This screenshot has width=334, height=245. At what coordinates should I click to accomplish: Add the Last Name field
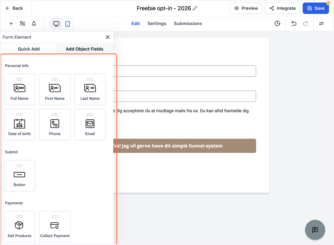tap(90, 89)
